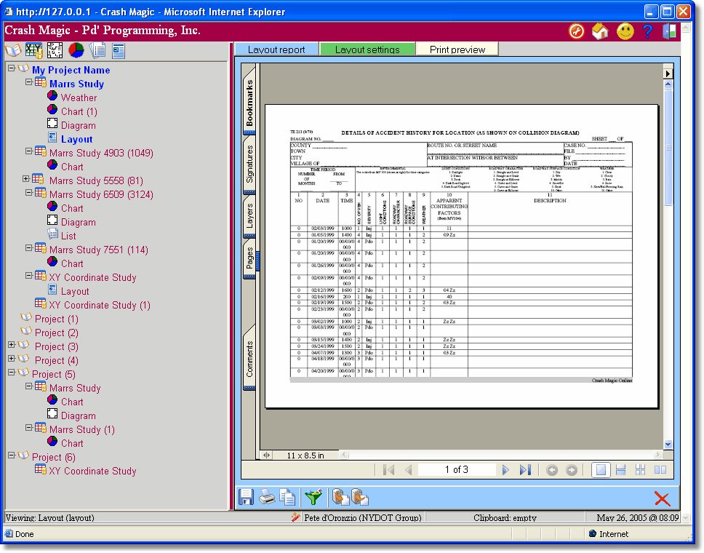704x553 pixels.
Task: Apply the green filter funnel icon
Action: pyautogui.click(x=313, y=497)
